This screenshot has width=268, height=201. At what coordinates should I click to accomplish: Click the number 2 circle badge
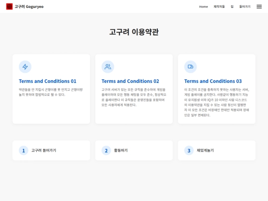pos(106,150)
